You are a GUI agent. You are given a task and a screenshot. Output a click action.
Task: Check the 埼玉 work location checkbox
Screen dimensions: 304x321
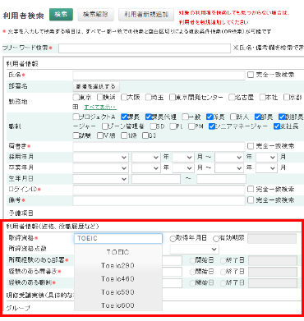(x=148, y=97)
